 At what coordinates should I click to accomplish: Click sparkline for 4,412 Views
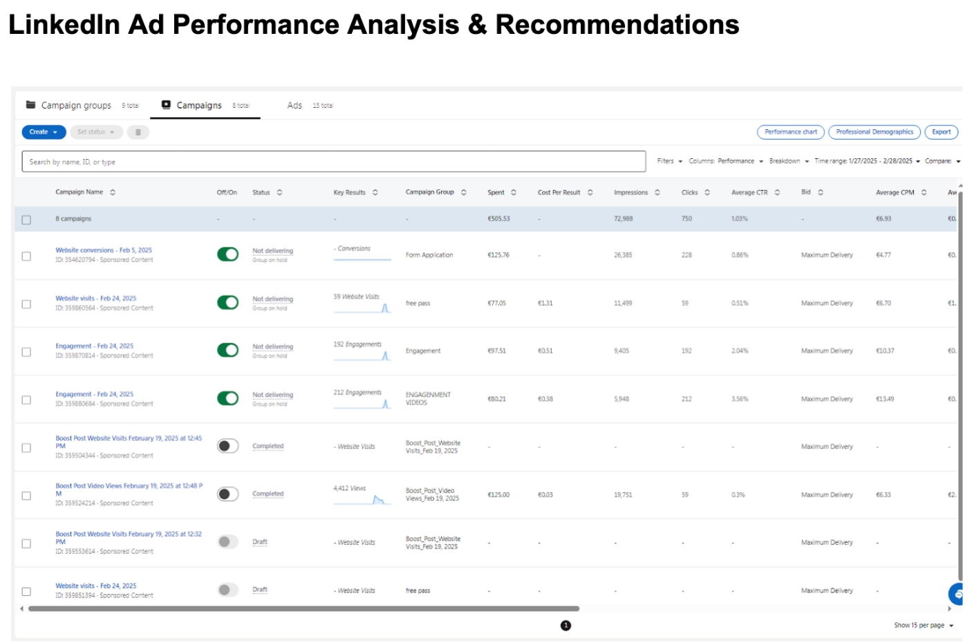point(362,500)
